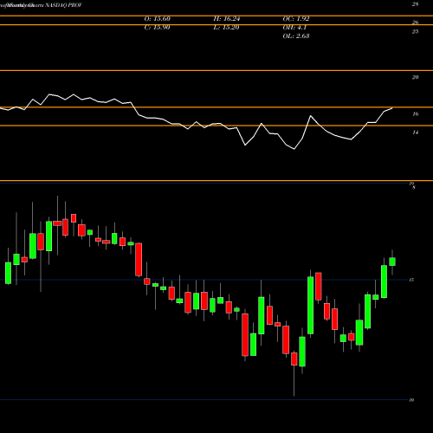Select the high price H: 16.24
This screenshot has width=433, height=433.
(227, 19)
